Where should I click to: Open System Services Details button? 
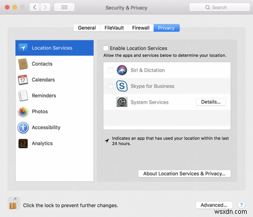[x=211, y=102]
